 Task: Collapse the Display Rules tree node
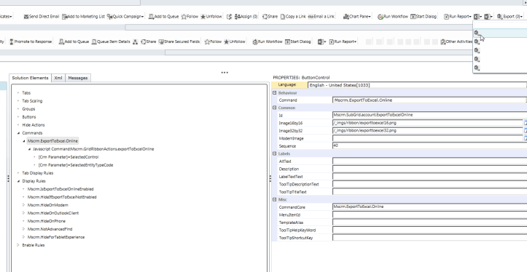[x=18, y=181]
